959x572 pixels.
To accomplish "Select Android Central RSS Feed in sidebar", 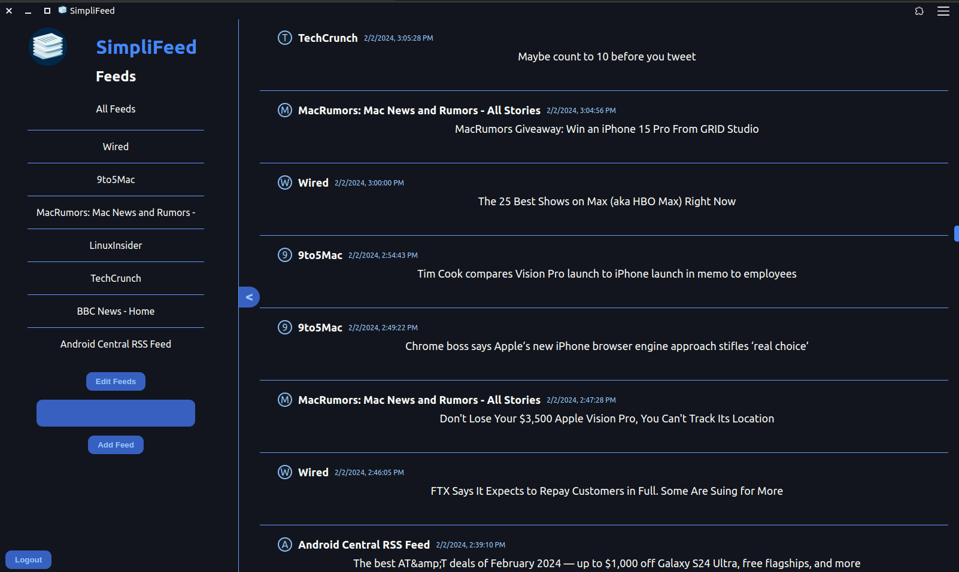I will 116,344.
